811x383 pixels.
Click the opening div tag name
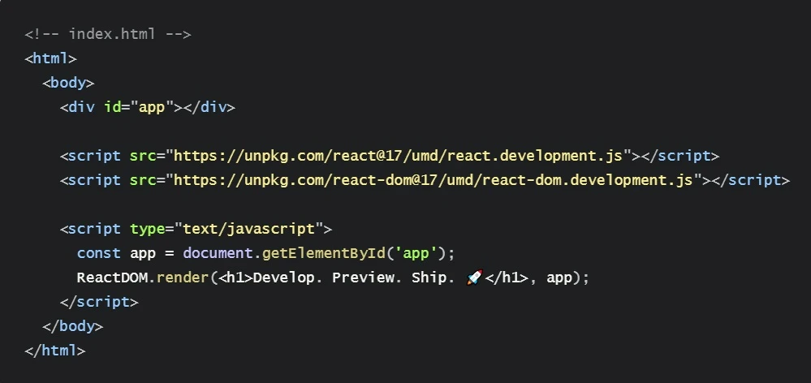82,107
